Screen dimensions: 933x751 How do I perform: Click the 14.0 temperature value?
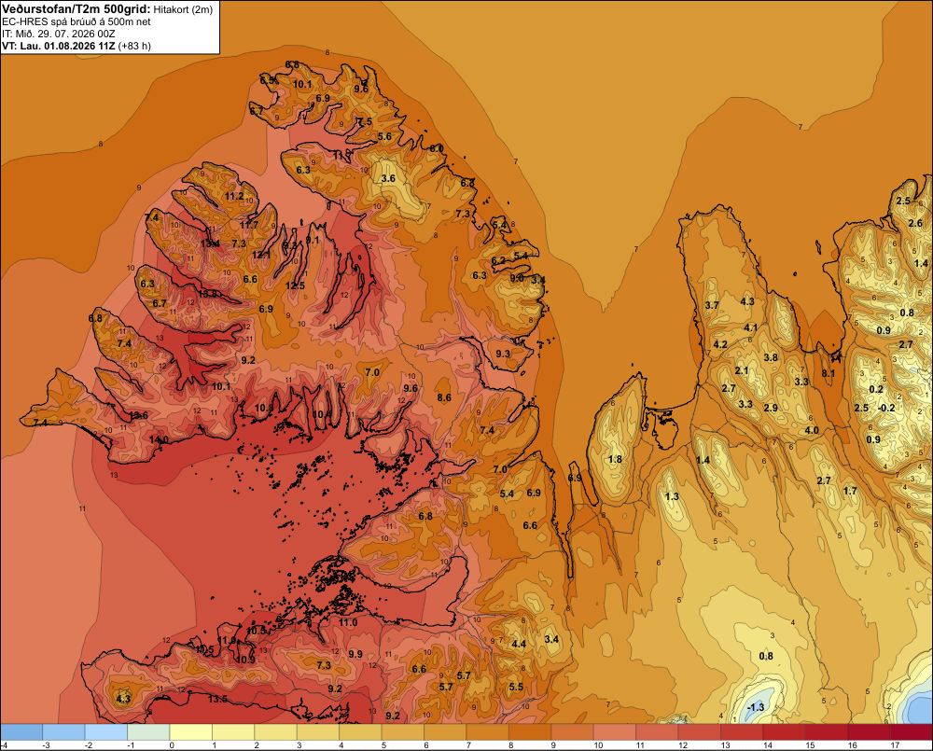coord(159,439)
